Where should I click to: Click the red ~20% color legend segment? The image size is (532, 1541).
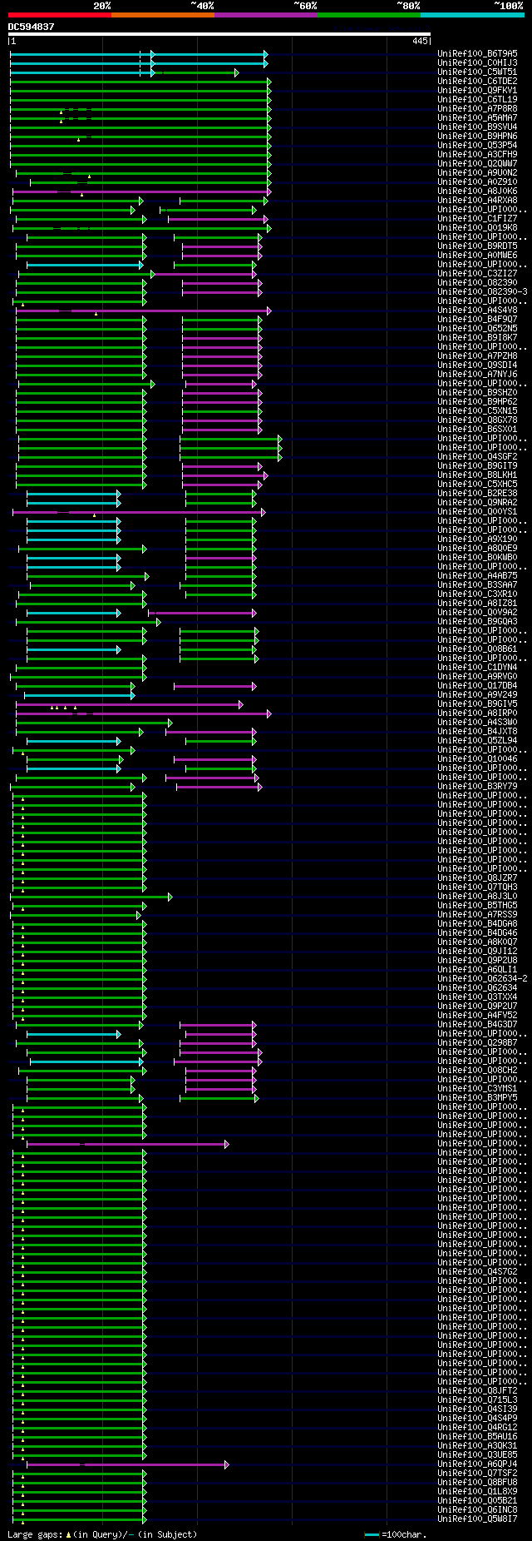(x=60, y=15)
